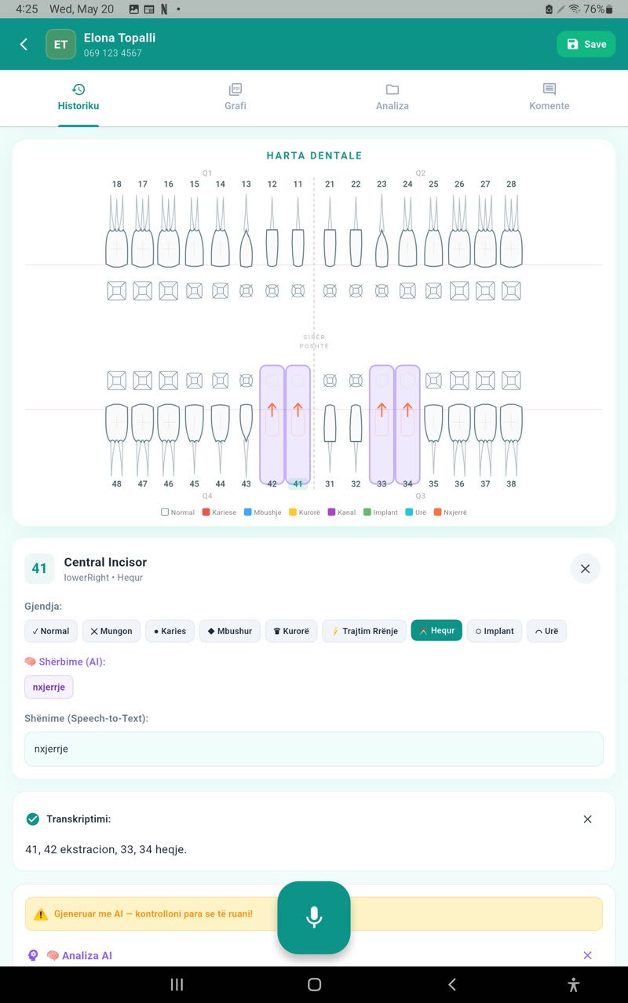Tap the ET patient avatar
Viewport: 628px width, 1003px height.
tap(60, 45)
